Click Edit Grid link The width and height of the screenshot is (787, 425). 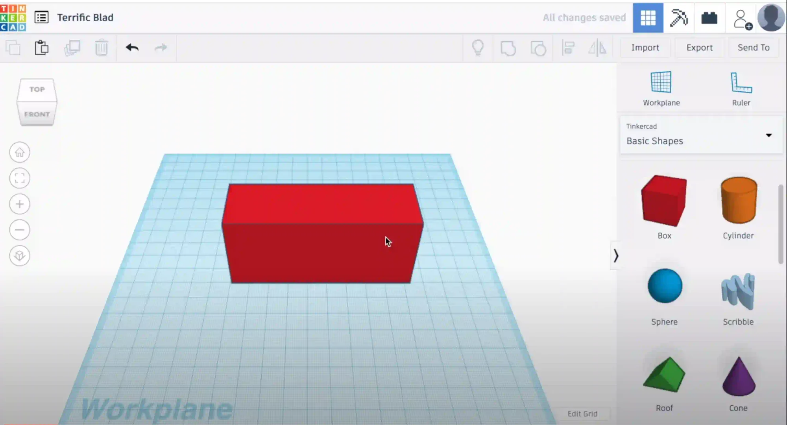[582, 414]
